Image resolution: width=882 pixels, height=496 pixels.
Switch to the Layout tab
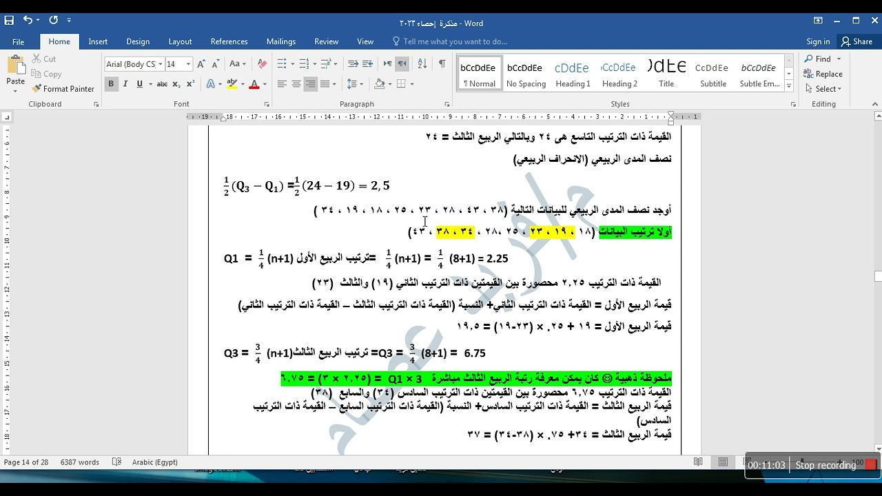tap(181, 41)
